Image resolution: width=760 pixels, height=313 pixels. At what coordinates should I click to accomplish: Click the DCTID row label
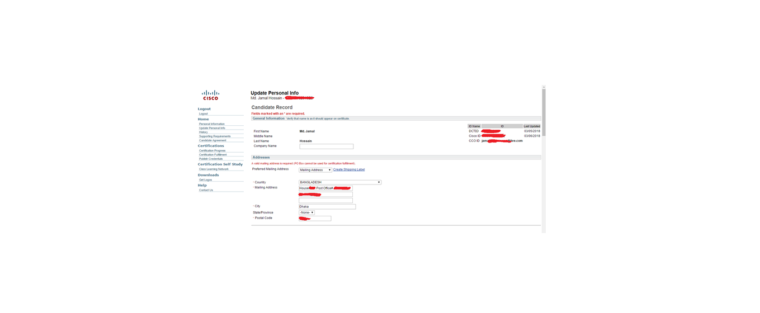pyautogui.click(x=474, y=131)
